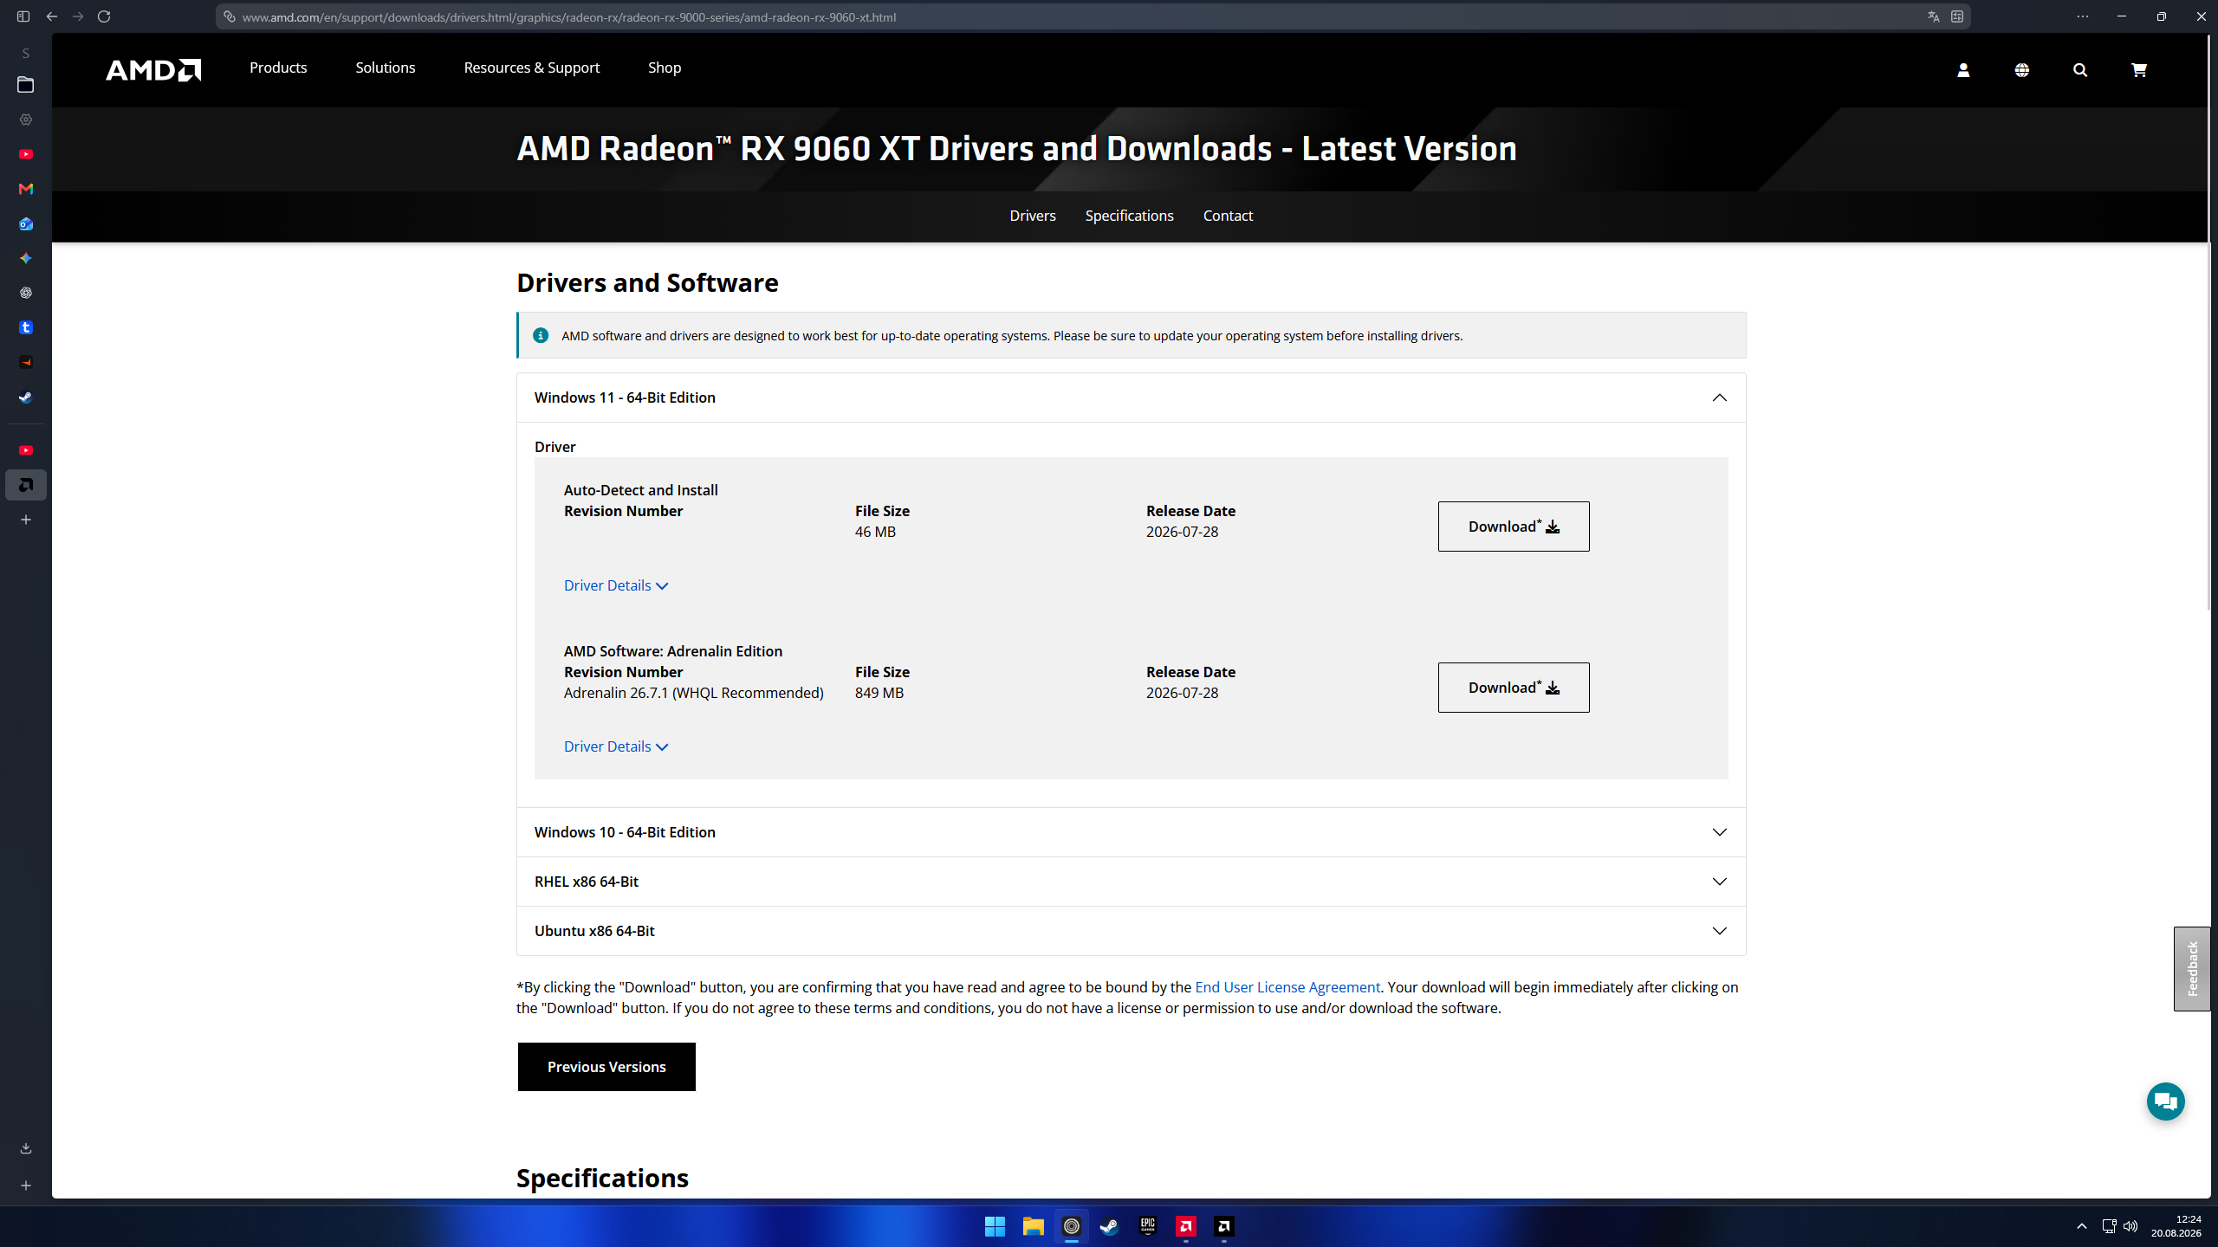Open the Steam pinned tab in browser sidebar
Image resolution: width=2218 pixels, height=1247 pixels.
(x=26, y=397)
